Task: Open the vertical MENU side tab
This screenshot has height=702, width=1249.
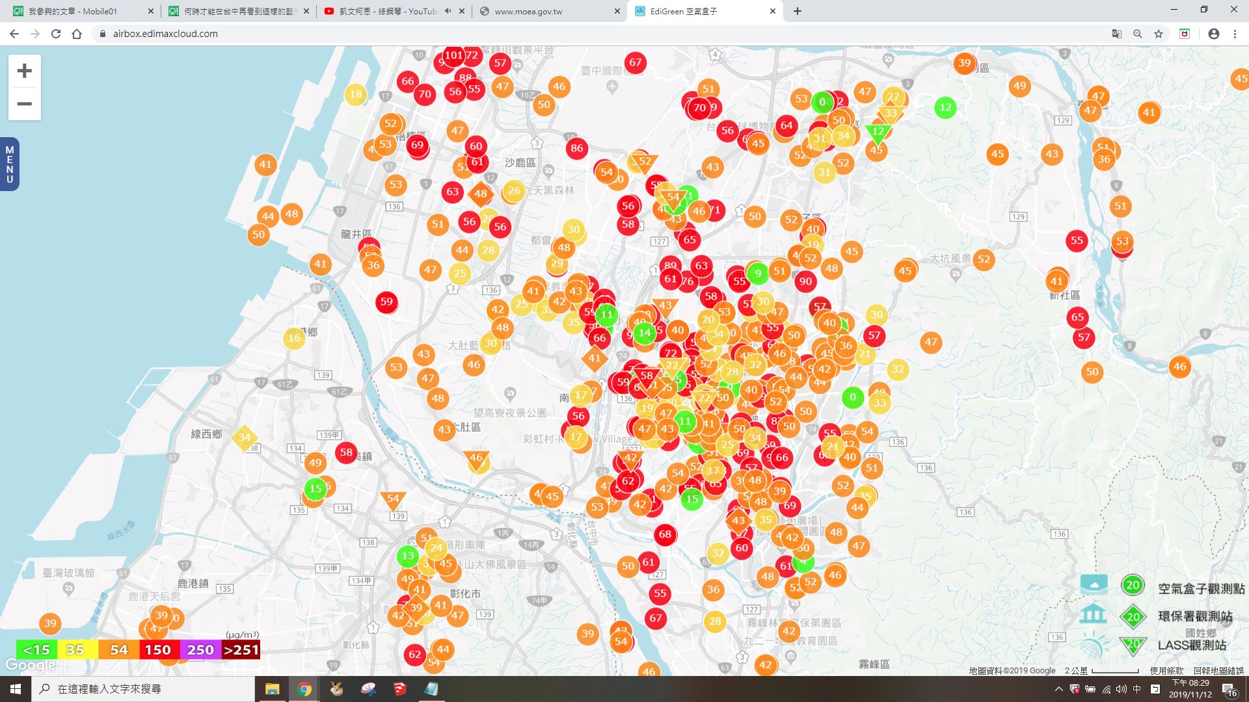Action: tap(9, 164)
